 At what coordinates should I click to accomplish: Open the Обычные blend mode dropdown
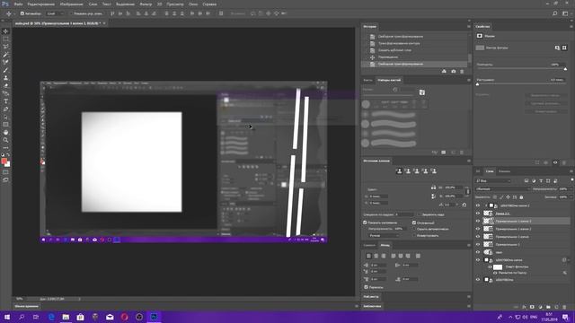pyautogui.click(x=503, y=189)
